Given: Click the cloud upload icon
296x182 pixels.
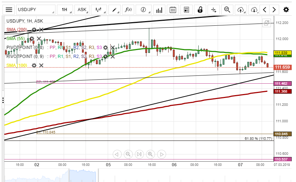Looking at the screenshot, I should pos(241,10).
